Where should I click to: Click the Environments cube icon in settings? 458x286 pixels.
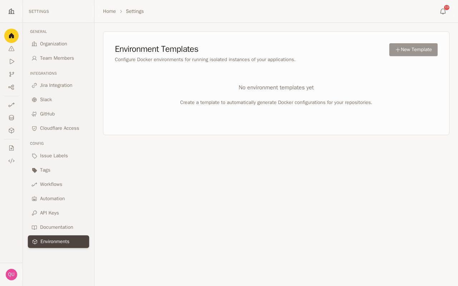(35, 242)
